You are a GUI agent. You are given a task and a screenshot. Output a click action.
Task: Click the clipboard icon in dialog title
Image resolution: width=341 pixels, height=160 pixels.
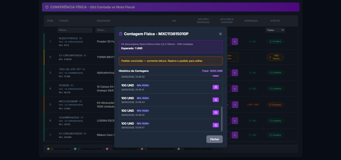pos(121,34)
